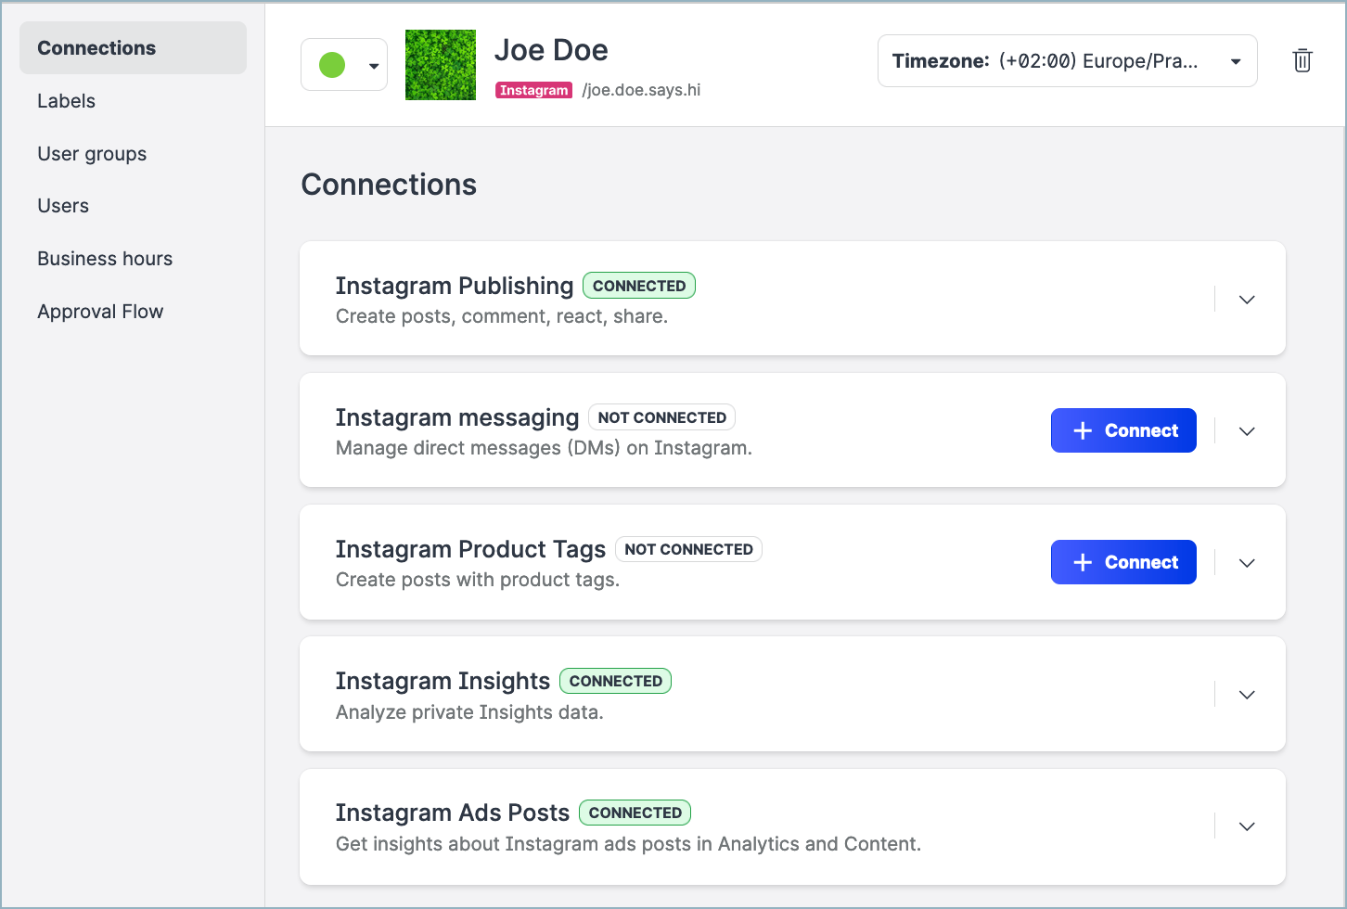Screen dimensions: 1347x909
Task: Open the Approval Flow section
Action: click(x=100, y=311)
